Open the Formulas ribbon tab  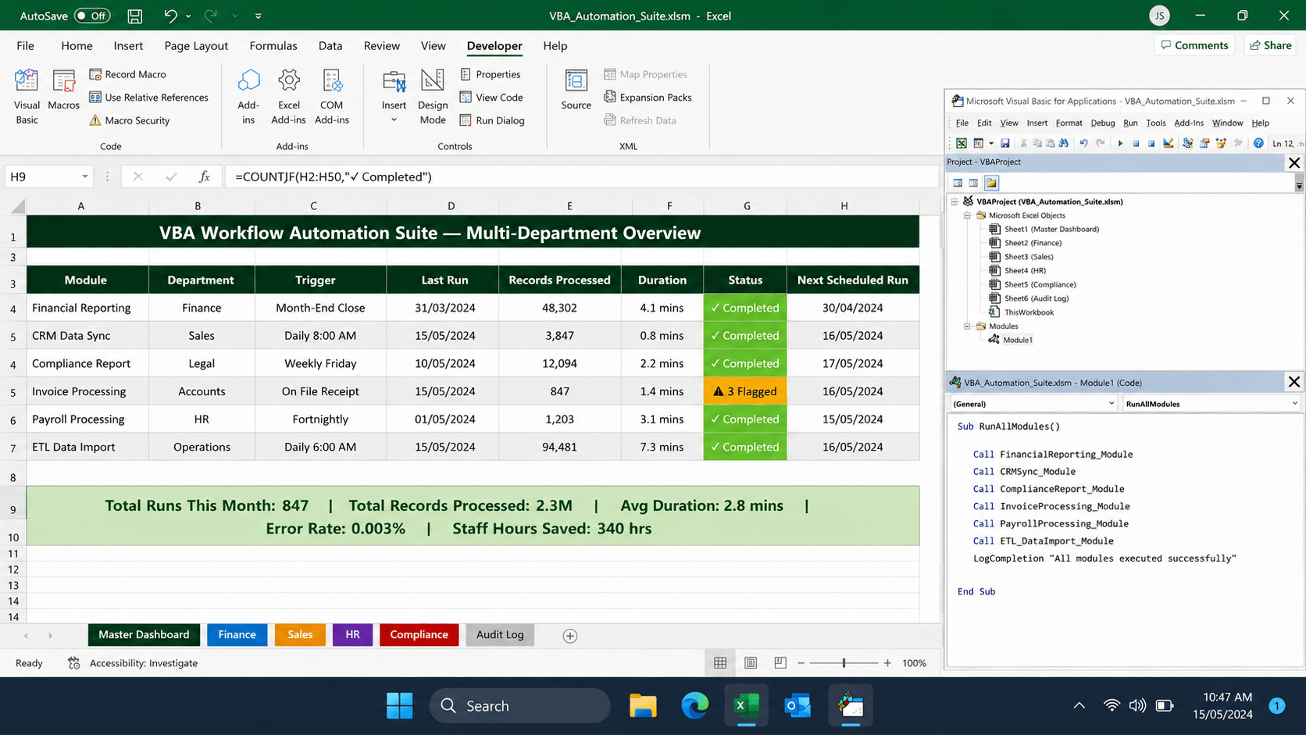pos(273,45)
